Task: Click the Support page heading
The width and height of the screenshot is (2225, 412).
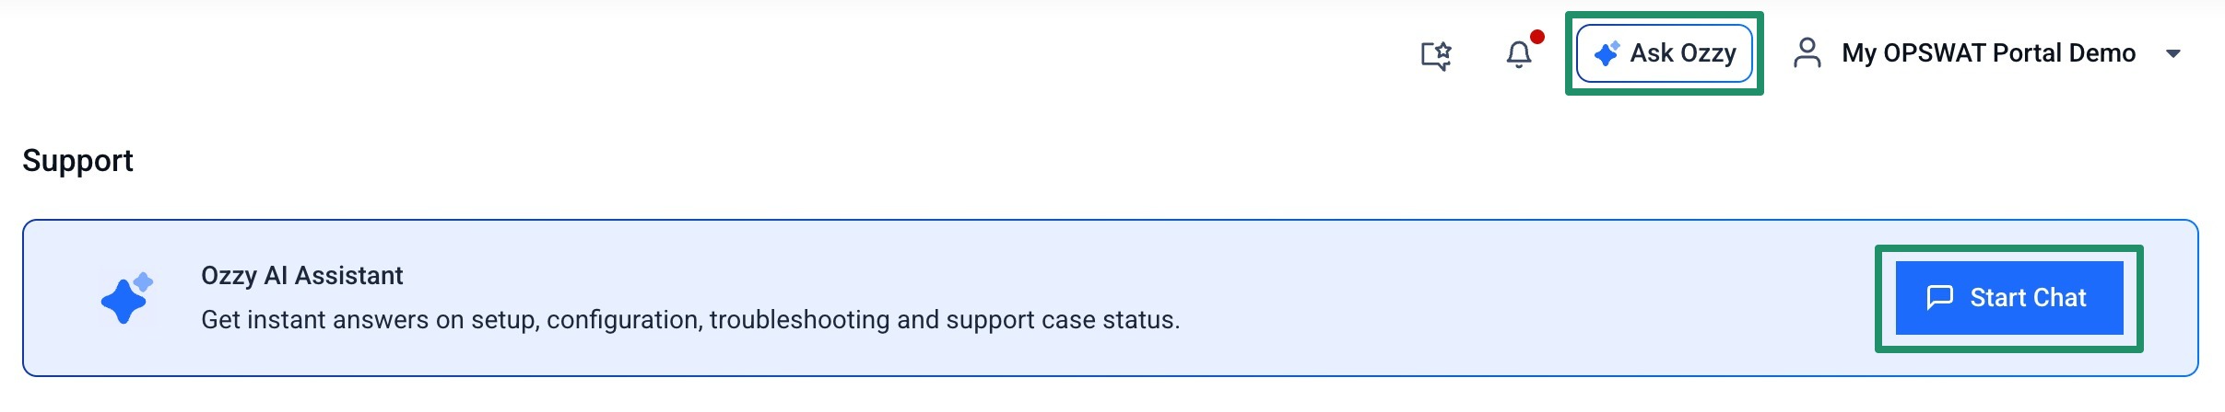Action: (x=77, y=161)
